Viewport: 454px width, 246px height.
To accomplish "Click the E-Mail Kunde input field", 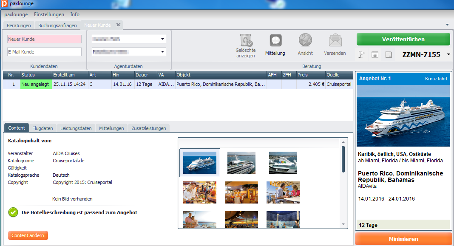I will coord(44,52).
